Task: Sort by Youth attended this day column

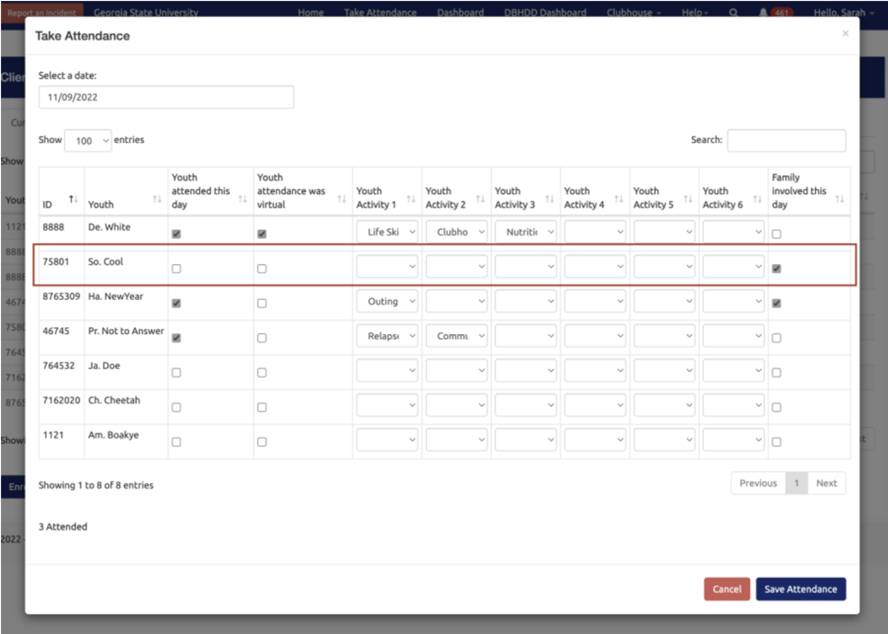Action: click(x=242, y=199)
